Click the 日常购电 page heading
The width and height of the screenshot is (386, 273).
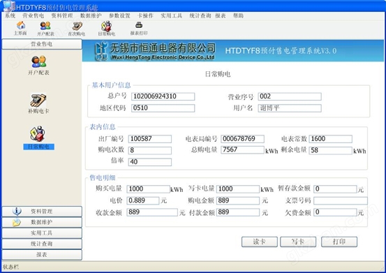click(218, 74)
